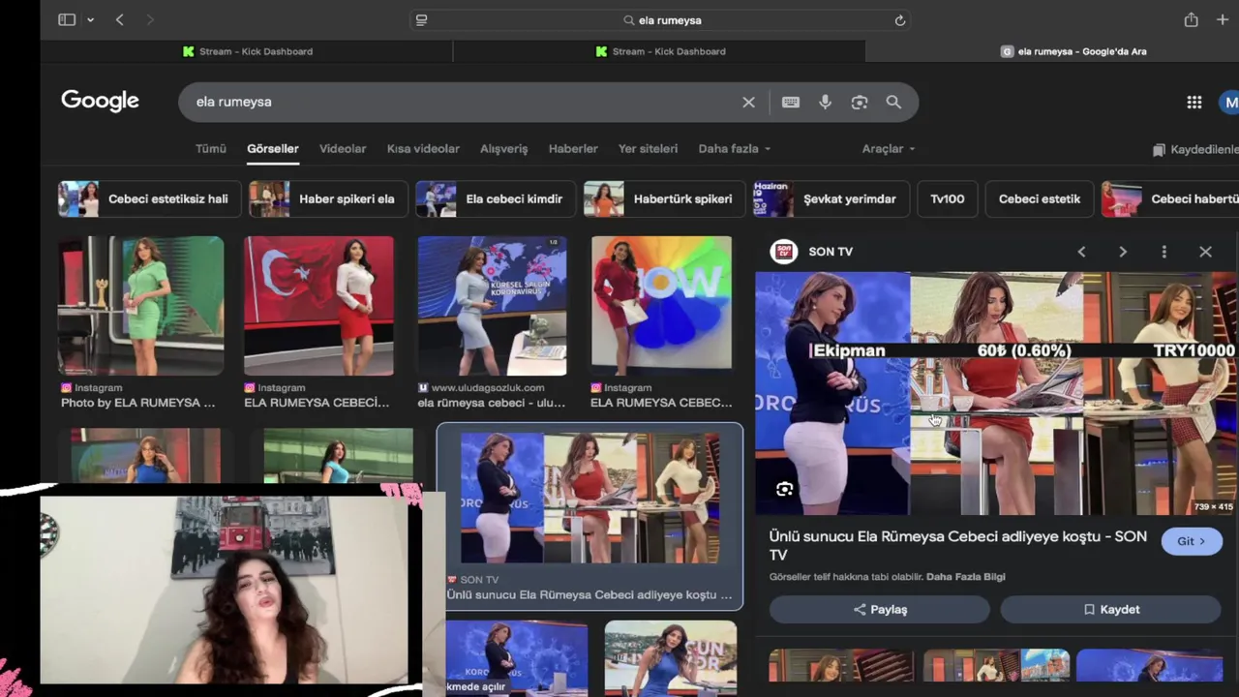Select the Şevkat yerimdar chip
The image size is (1239, 697).
(831, 198)
